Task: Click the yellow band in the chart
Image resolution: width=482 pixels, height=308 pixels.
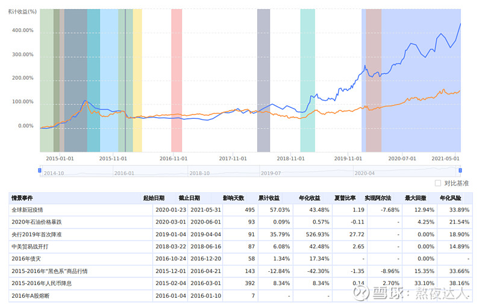Action: click(137, 80)
